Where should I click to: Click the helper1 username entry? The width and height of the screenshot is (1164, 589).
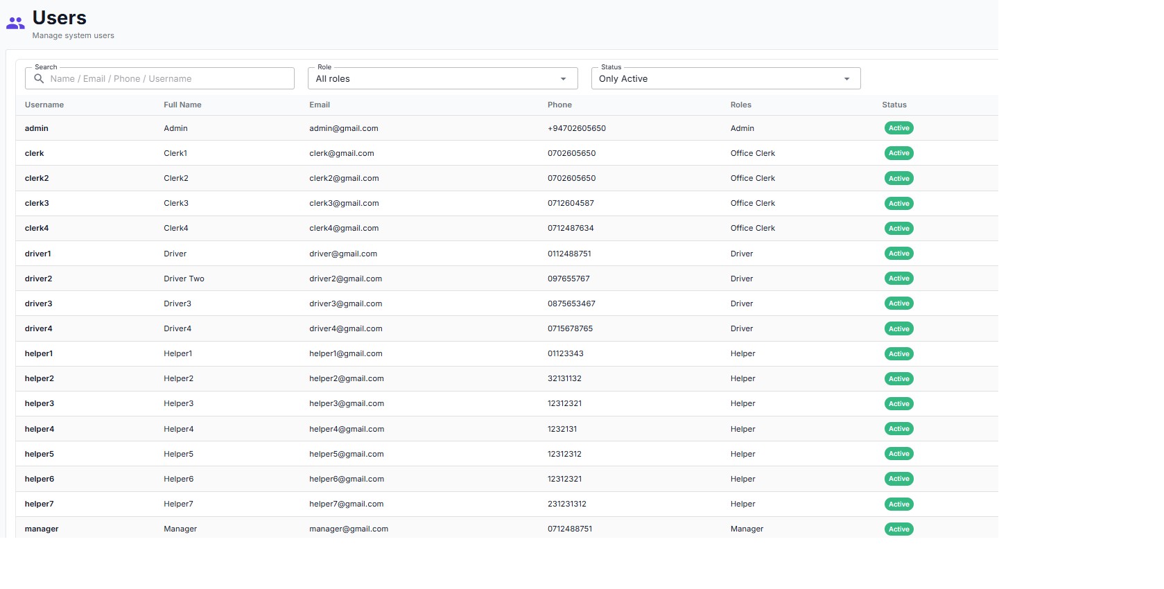[x=39, y=353]
